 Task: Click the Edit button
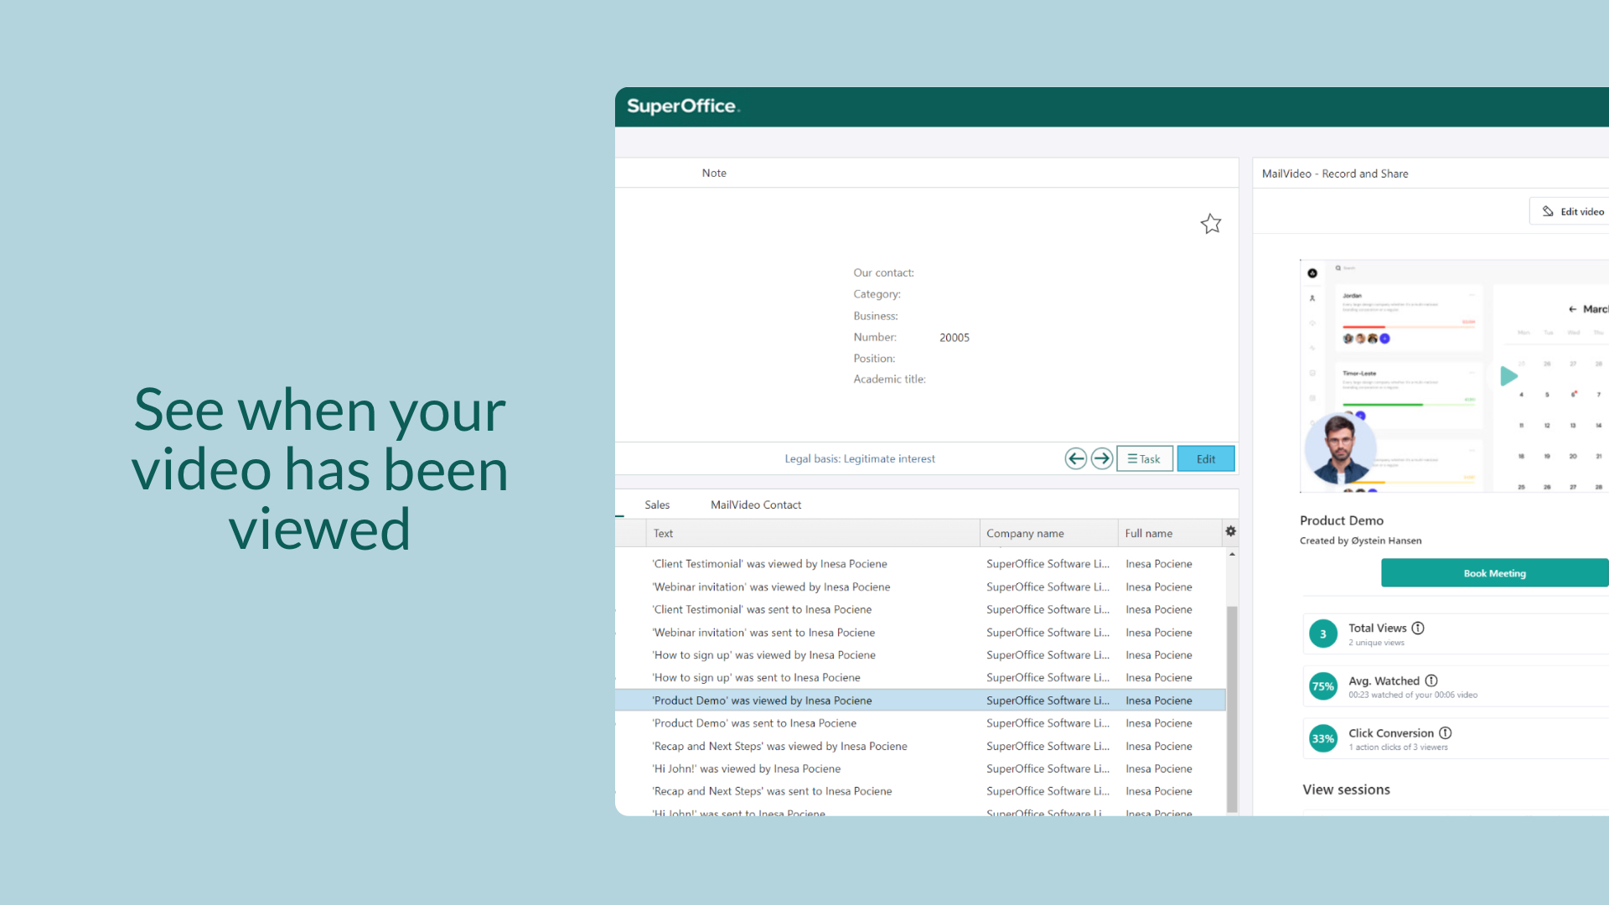coord(1206,458)
